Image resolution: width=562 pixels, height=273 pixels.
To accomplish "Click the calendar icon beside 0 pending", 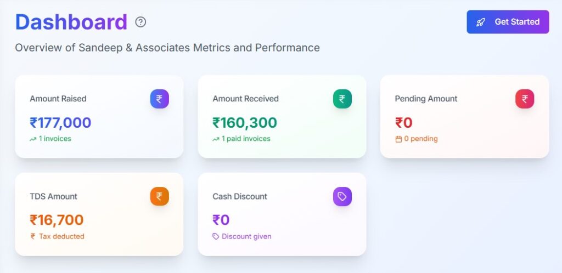I will (x=398, y=139).
